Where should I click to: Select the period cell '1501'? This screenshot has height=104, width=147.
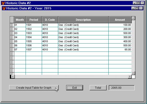(34, 25)
